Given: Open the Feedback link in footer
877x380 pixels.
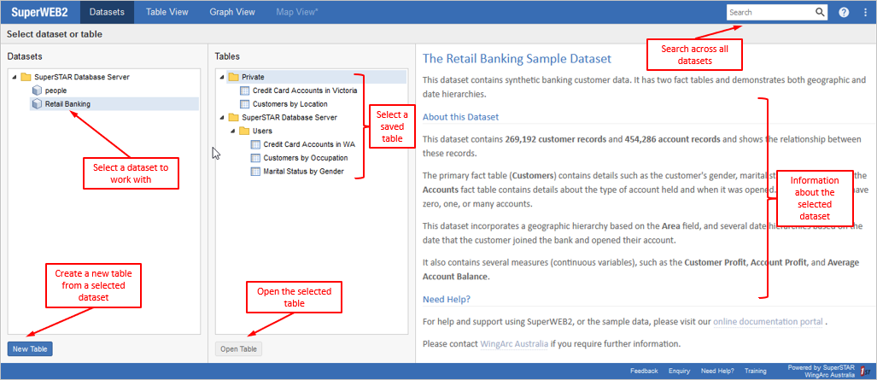Looking at the screenshot, I should (643, 371).
